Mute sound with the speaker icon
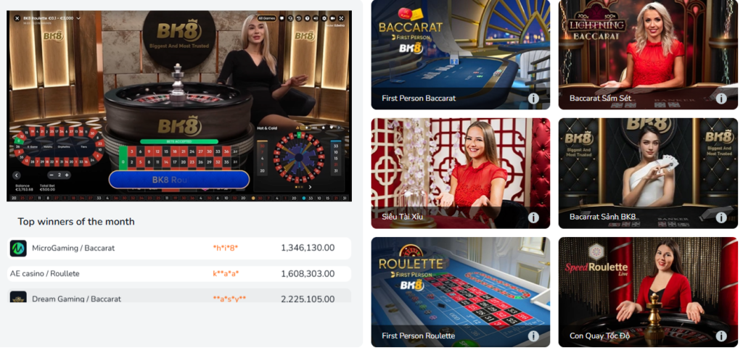The image size is (743, 350). click(316, 18)
